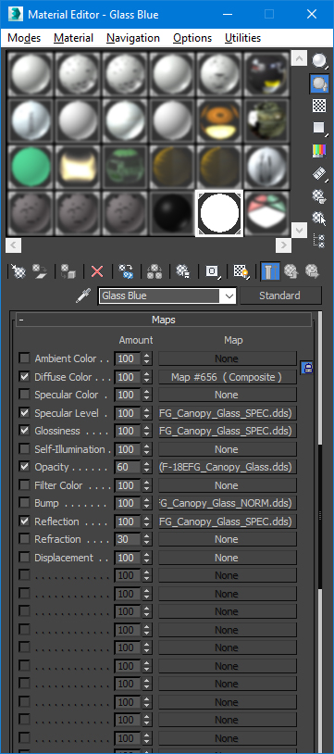Image resolution: width=334 pixels, height=754 pixels.
Task: Enable the Specular Color map checkbox
Action: [x=24, y=395]
